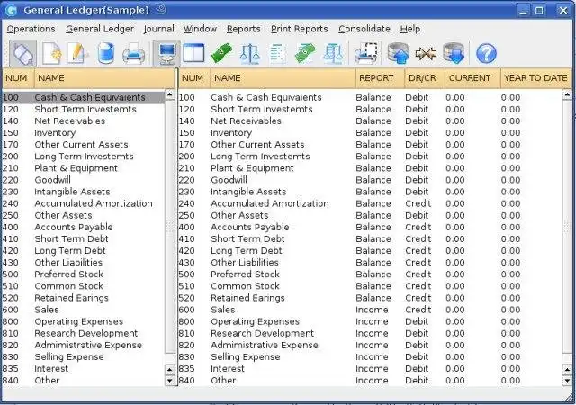Click the left pane bottom scroll-down arrow
This screenshot has height=405, width=576.
[x=169, y=381]
